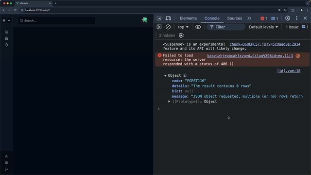Click the AI assistance icon on error row

[x=298, y=56]
